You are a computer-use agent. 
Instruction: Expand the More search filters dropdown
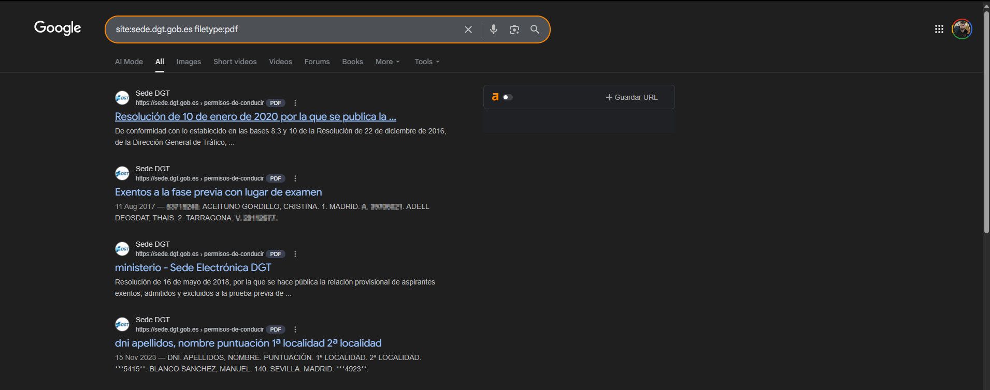[x=388, y=62]
